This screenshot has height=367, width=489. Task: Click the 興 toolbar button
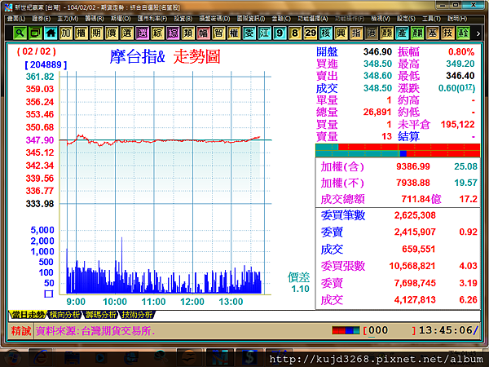click(x=341, y=33)
